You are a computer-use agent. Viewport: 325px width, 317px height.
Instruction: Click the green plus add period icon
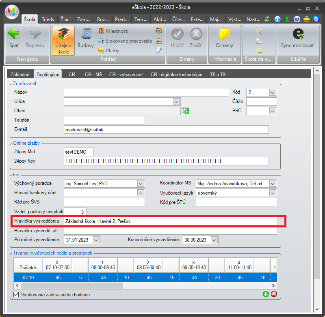[266, 294]
